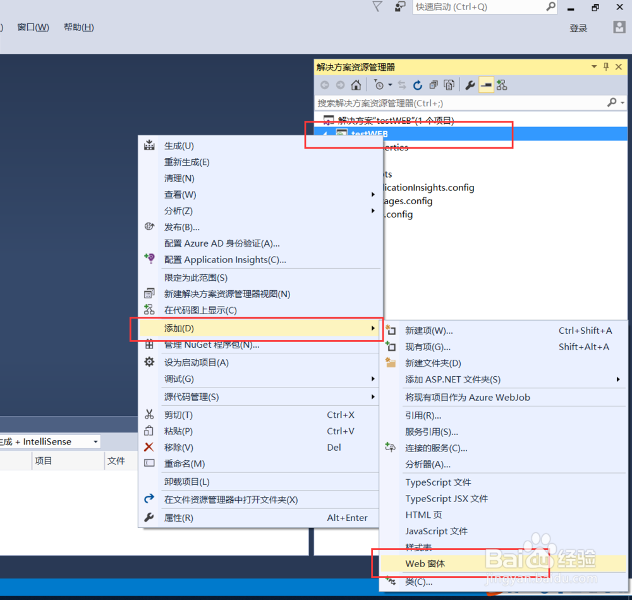632x600 pixels.
Task: Click the filter funnel icon in the title bar
Action: click(x=377, y=6)
